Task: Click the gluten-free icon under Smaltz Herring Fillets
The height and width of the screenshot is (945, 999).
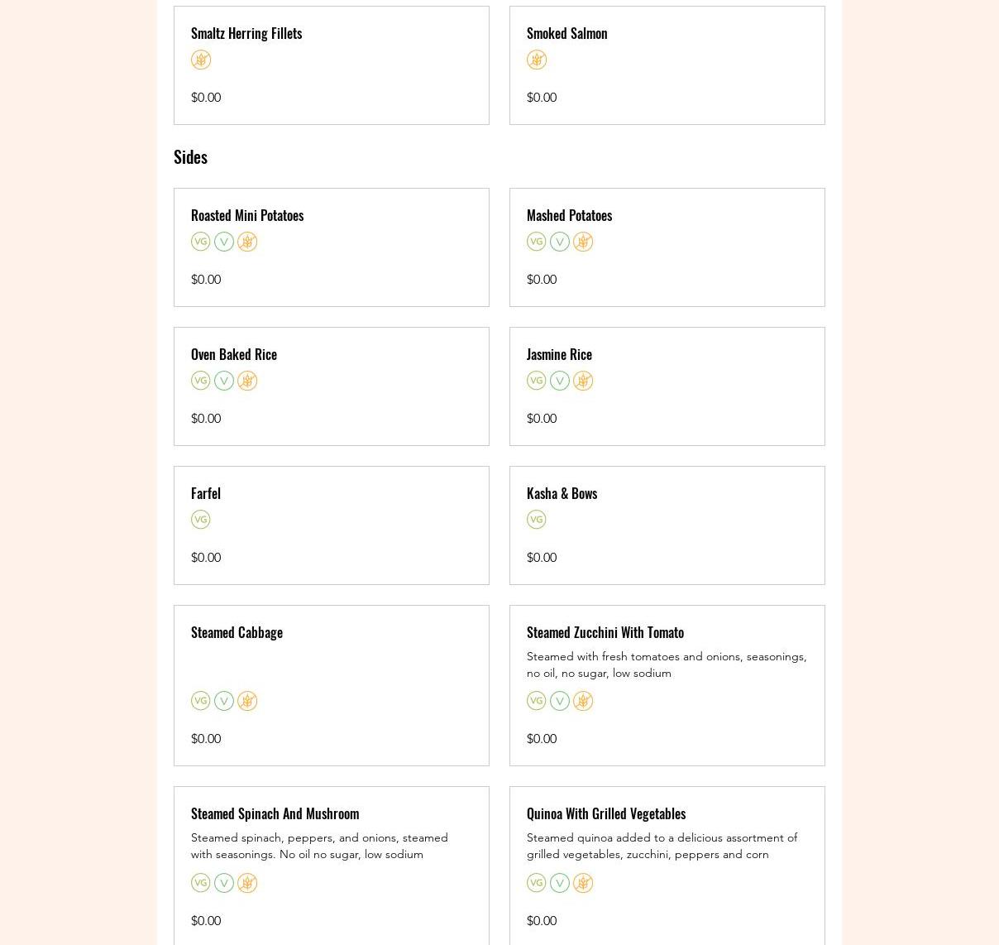Action: tap(201, 60)
